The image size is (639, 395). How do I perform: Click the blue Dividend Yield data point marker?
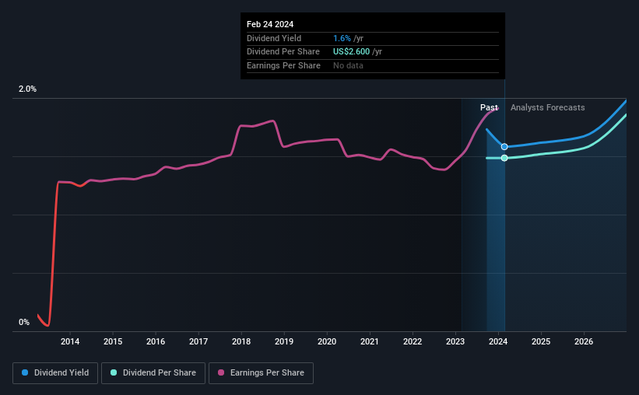click(x=504, y=147)
